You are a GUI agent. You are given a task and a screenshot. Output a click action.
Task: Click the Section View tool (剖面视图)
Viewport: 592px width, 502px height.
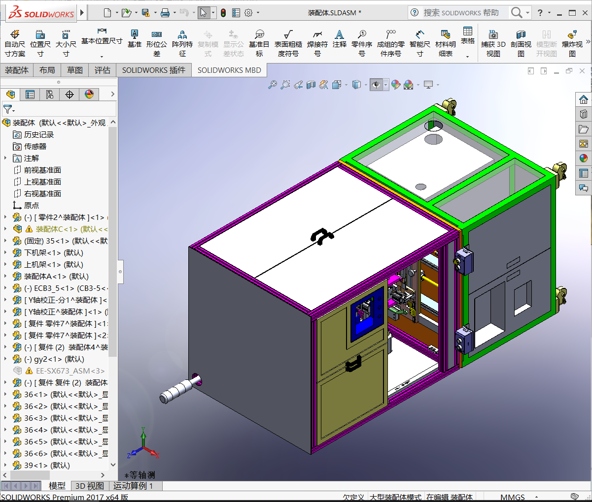point(521,43)
